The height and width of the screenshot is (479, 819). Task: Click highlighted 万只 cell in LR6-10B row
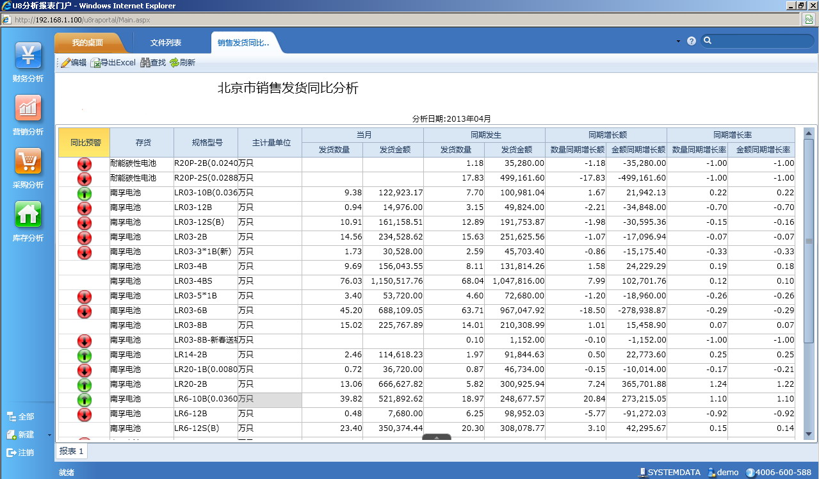pos(270,399)
